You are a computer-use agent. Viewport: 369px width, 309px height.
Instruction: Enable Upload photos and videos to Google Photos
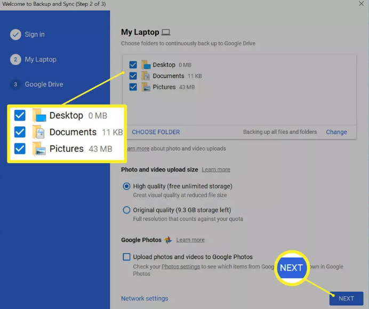pos(126,257)
